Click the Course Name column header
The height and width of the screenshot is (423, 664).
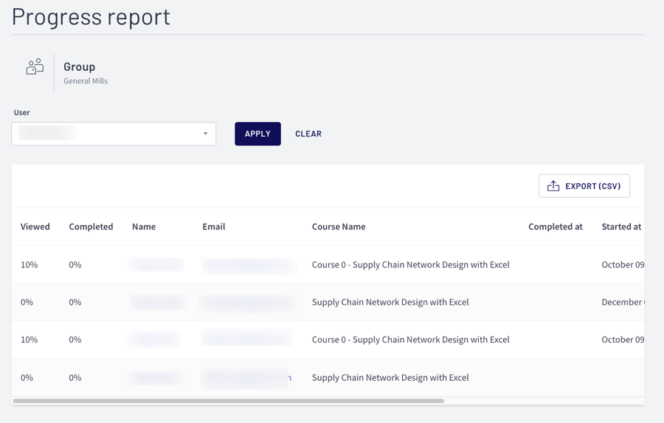(x=339, y=227)
